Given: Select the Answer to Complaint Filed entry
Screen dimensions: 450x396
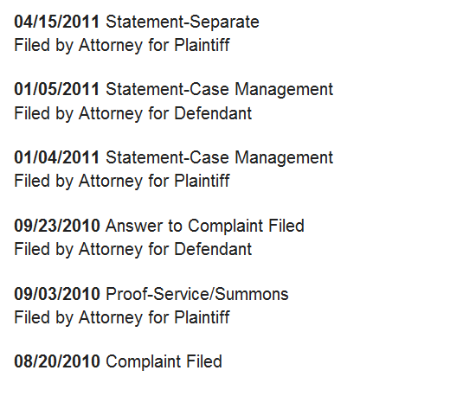Looking at the screenshot, I should tap(205, 227).
